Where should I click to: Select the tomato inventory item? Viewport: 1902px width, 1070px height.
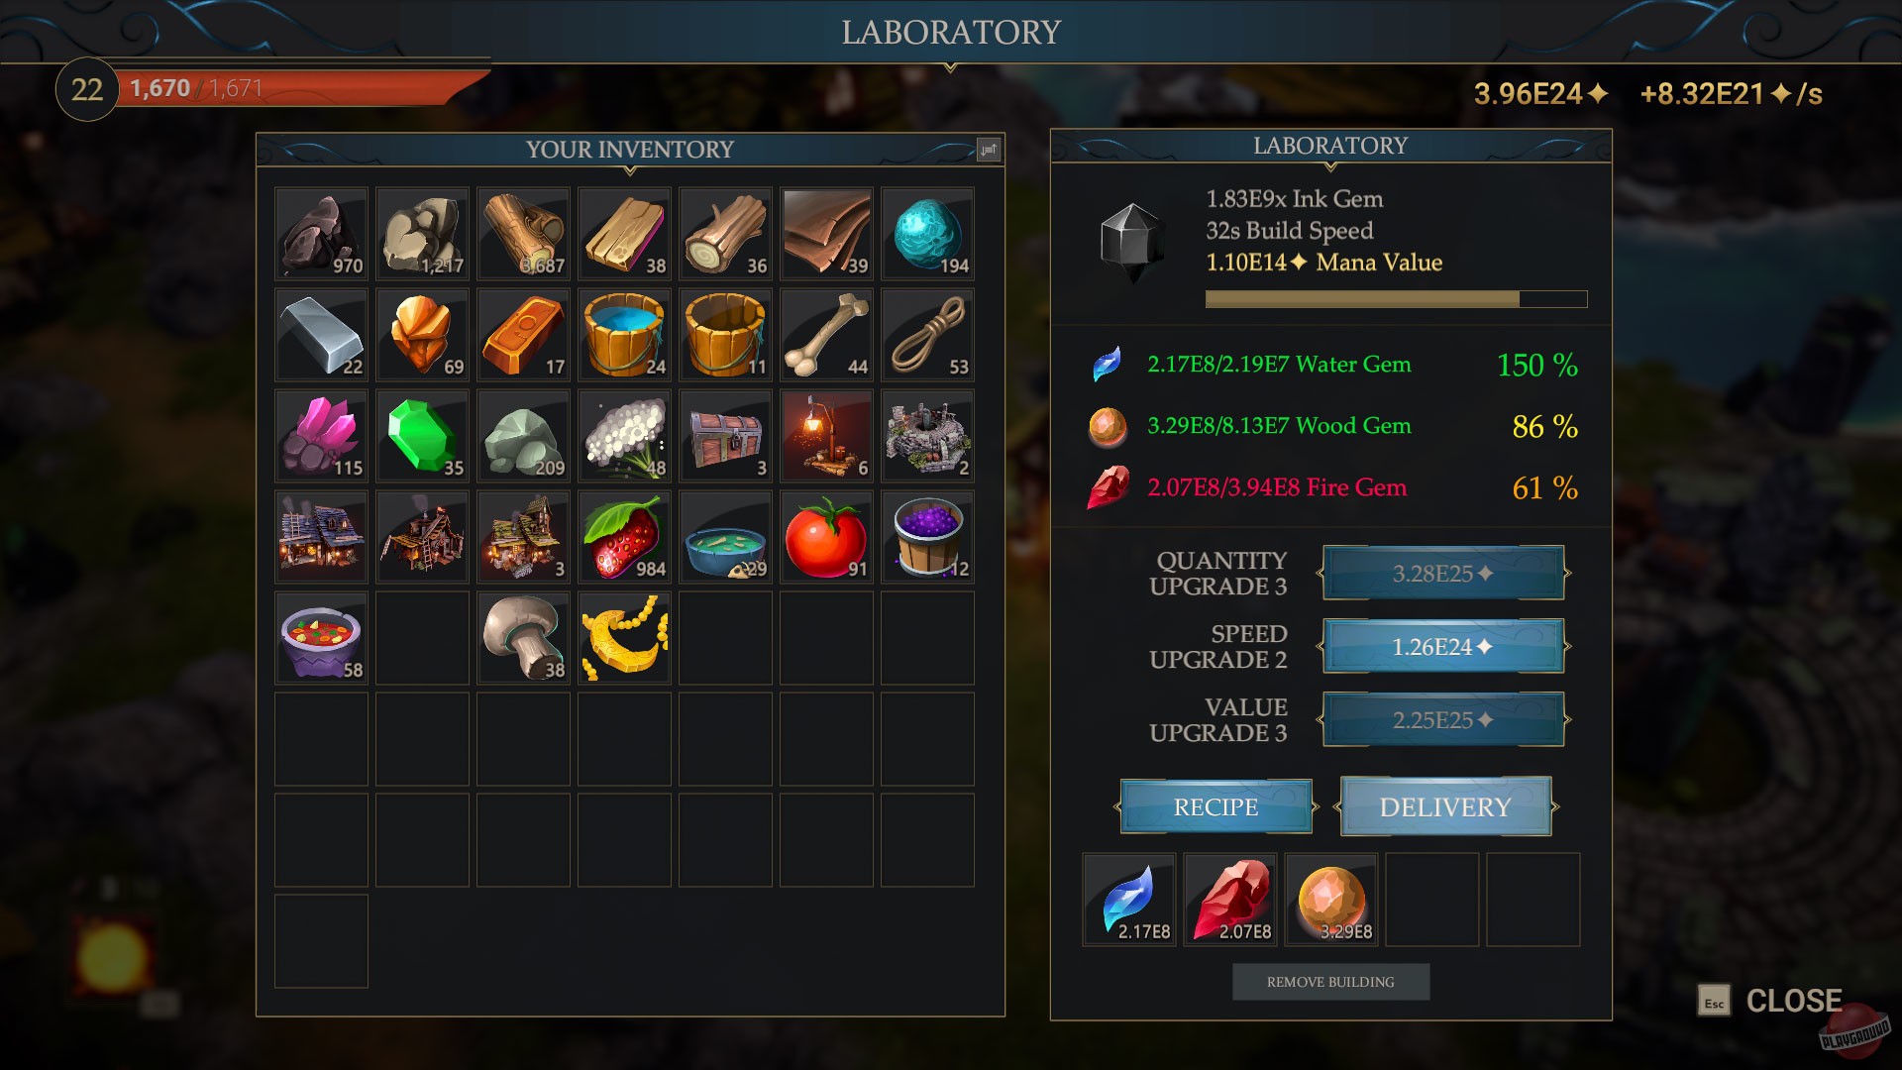(x=826, y=537)
